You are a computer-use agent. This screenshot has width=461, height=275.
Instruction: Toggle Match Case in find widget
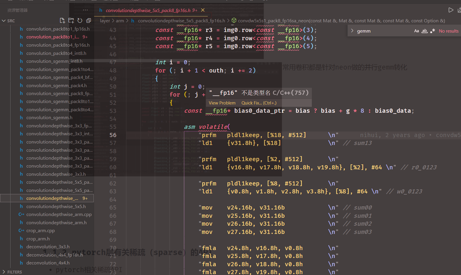(416, 31)
